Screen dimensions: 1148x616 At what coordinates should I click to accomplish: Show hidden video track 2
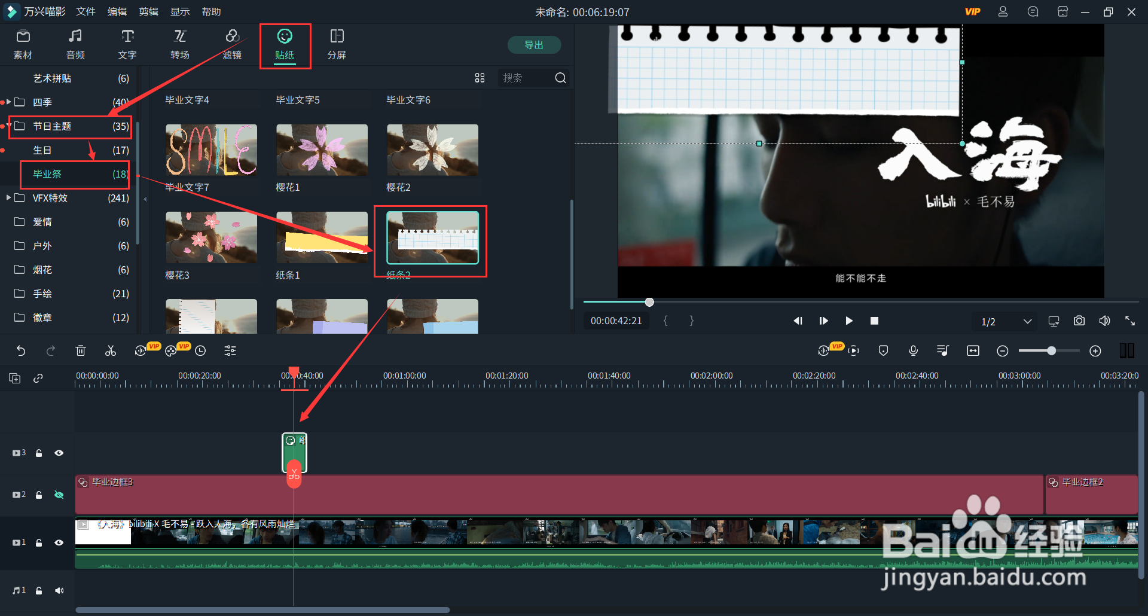[59, 495]
